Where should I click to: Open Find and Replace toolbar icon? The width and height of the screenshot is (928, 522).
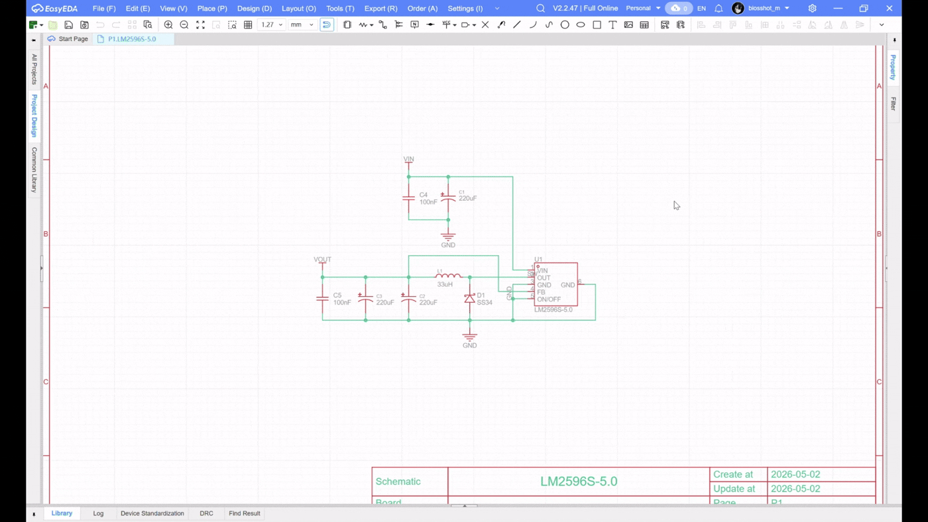coord(148,25)
